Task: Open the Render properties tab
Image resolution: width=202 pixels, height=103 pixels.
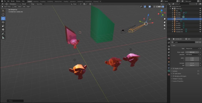Action: tap(169, 46)
